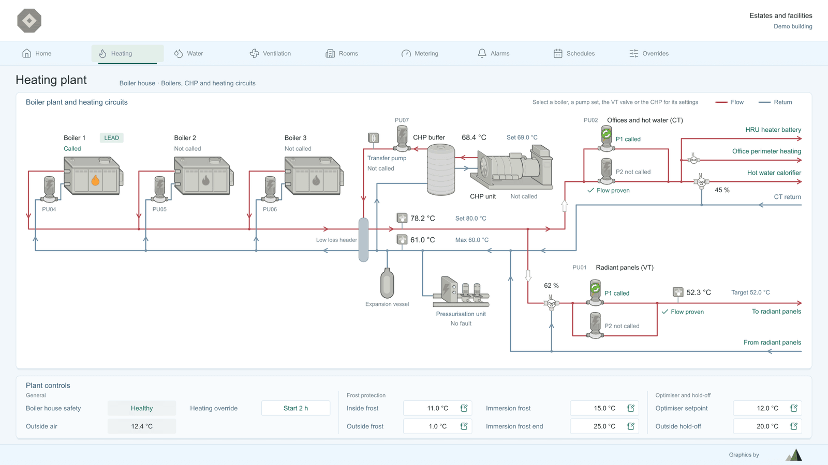Click the Inside frost 11.0 °C field
The image size is (828, 465).
pos(437,408)
